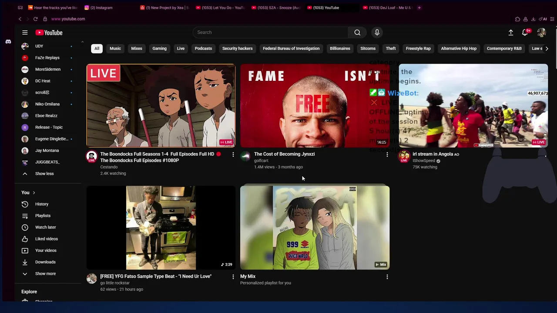Screen dimensions: 557x313
Task: Select the All filter chip
Action: click(97, 49)
